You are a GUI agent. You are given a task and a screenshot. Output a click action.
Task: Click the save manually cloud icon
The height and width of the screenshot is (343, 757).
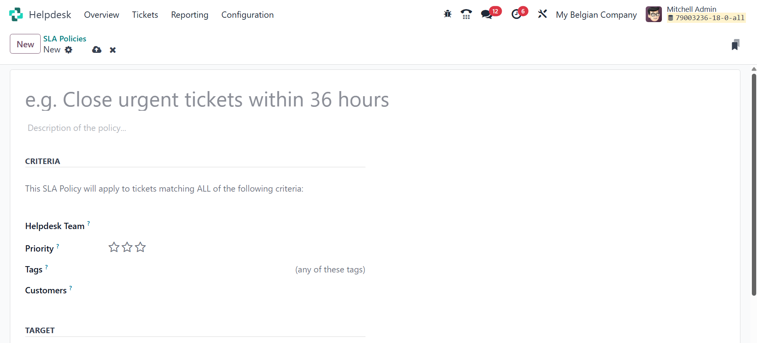97,50
